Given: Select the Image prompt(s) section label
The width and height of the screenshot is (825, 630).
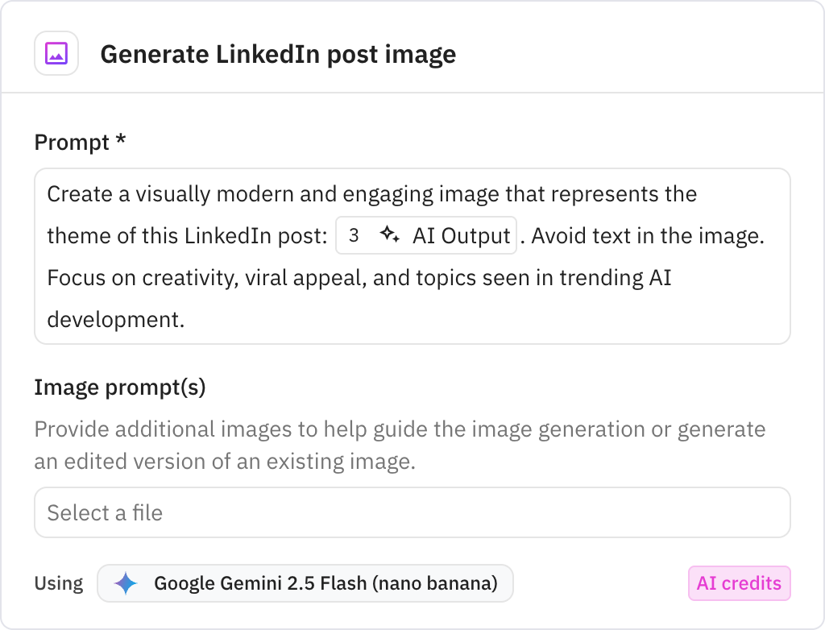Looking at the screenshot, I should click(x=121, y=388).
